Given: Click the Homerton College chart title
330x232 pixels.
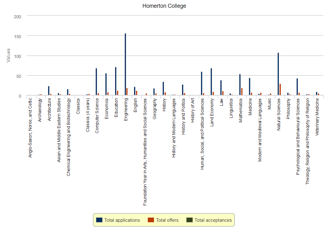Looking at the screenshot, I should pos(164,6).
